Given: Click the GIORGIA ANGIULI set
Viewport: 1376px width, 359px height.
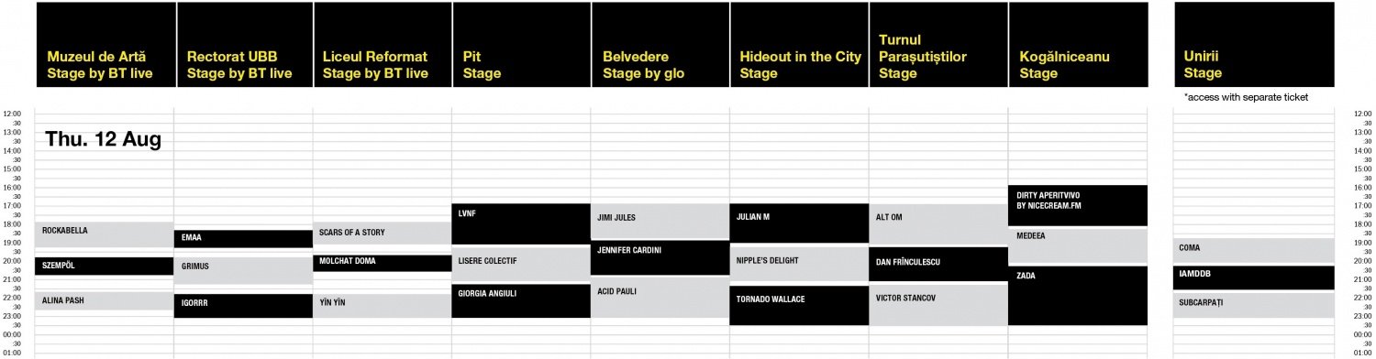Looking at the screenshot, I should [521, 301].
